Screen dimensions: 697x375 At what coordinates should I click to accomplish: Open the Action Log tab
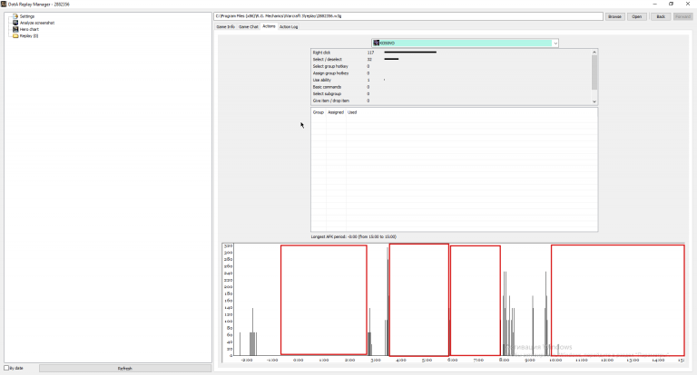pos(289,26)
